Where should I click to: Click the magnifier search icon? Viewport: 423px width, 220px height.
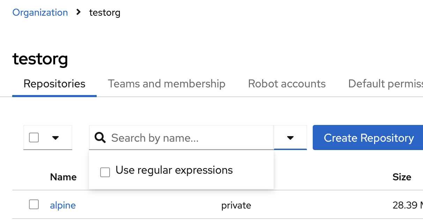(x=100, y=138)
